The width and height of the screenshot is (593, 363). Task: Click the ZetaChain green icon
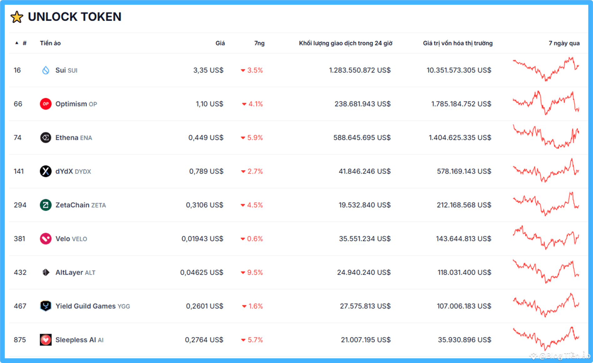pyautogui.click(x=46, y=205)
